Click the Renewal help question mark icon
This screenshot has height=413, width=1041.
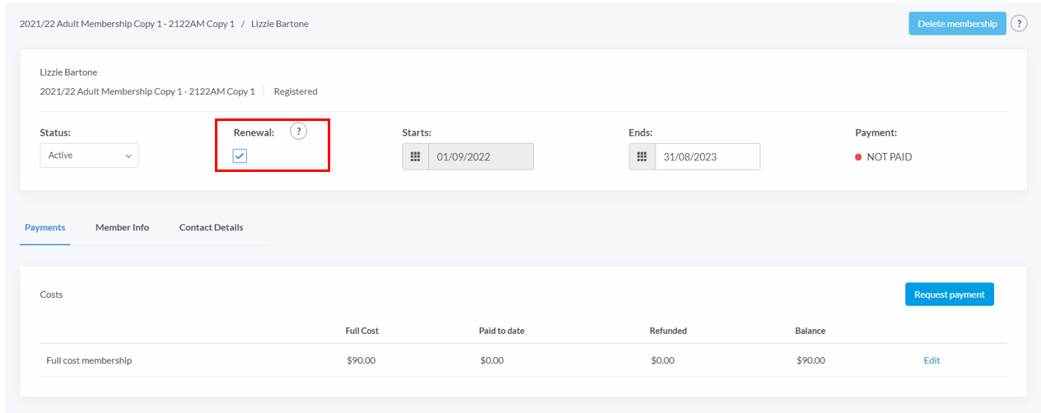[x=298, y=132]
